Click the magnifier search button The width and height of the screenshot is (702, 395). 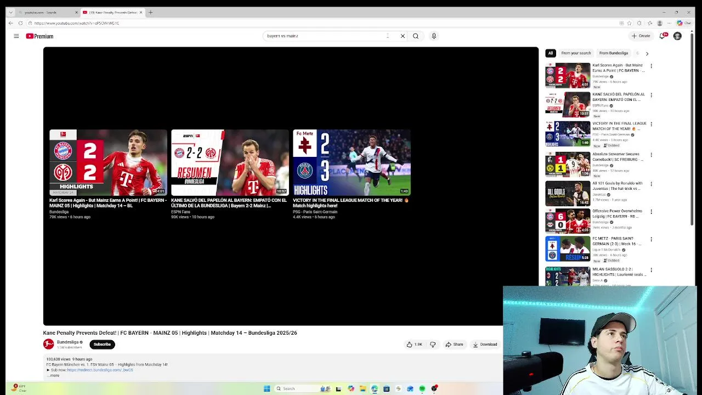click(416, 36)
